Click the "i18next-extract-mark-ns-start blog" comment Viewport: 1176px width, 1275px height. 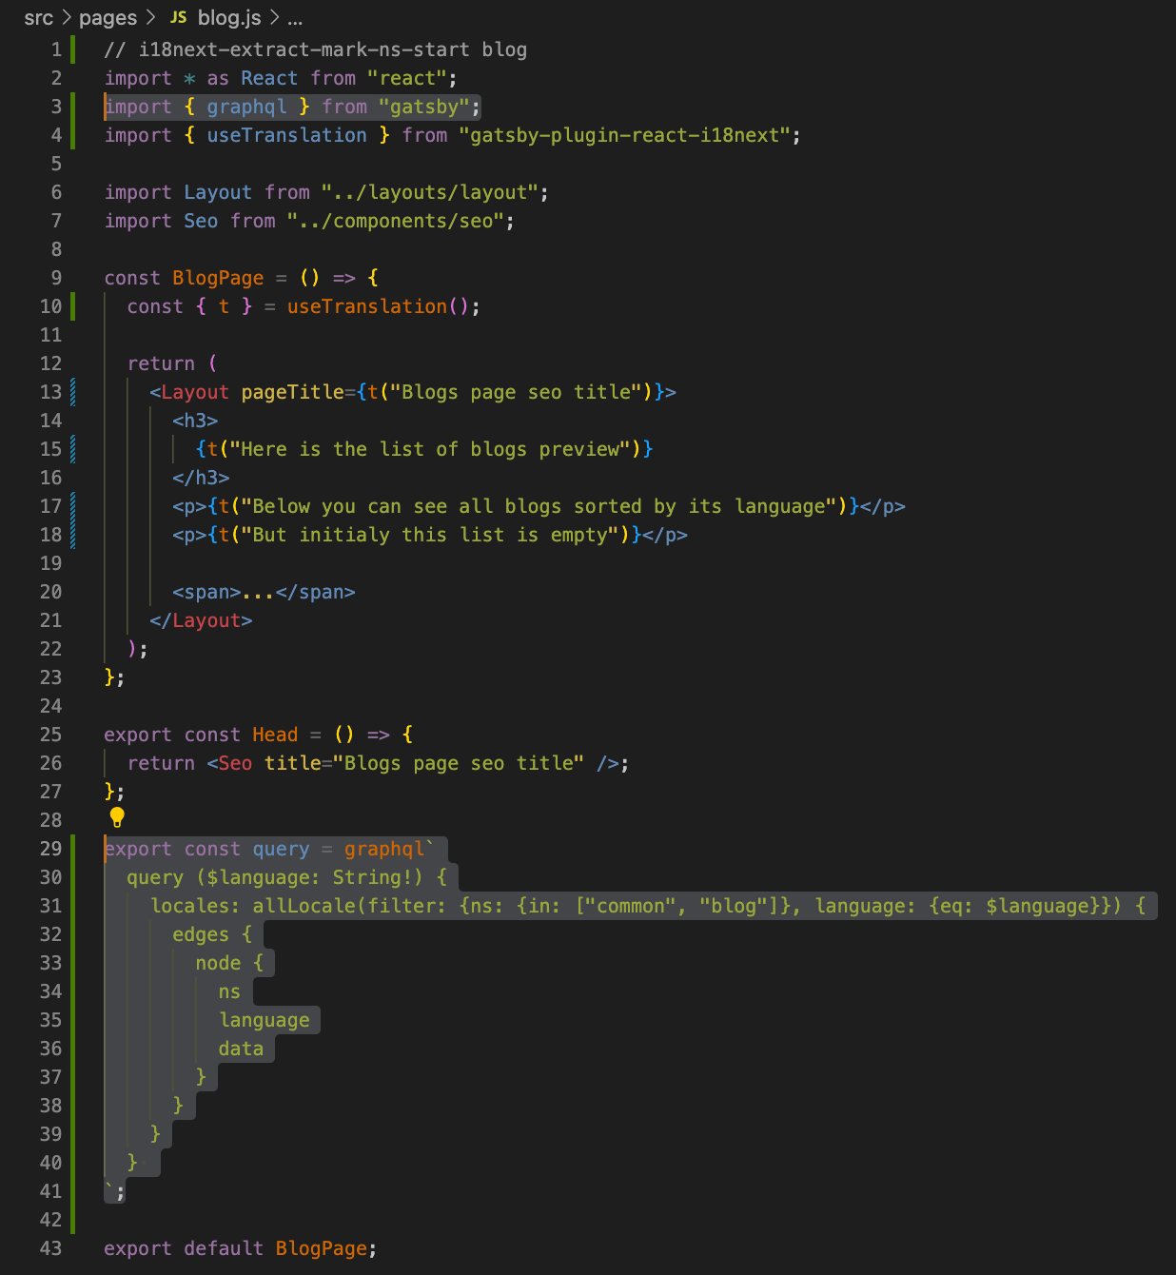(315, 49)
